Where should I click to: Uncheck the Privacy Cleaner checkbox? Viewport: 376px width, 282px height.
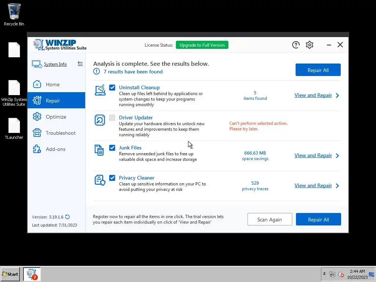click(x=112, y=178)
